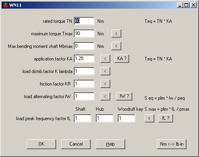199x157 pixels.
Task: Click the '<' button for friction factor KR
Action: click(105, 84)
